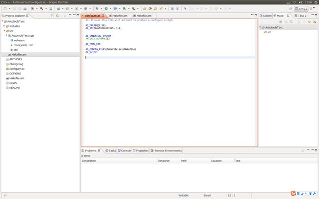Open the Debug dropdown arrow
The height and width of the screenshot is (199, 319).
click(x=101, y=9)
